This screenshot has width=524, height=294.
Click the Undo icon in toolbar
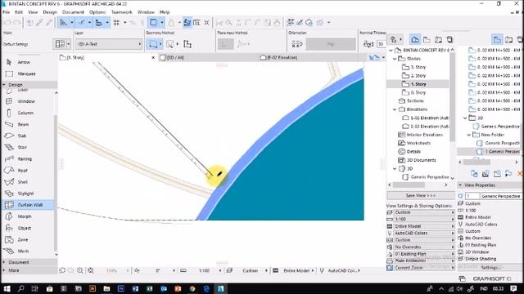coord(7,23)
